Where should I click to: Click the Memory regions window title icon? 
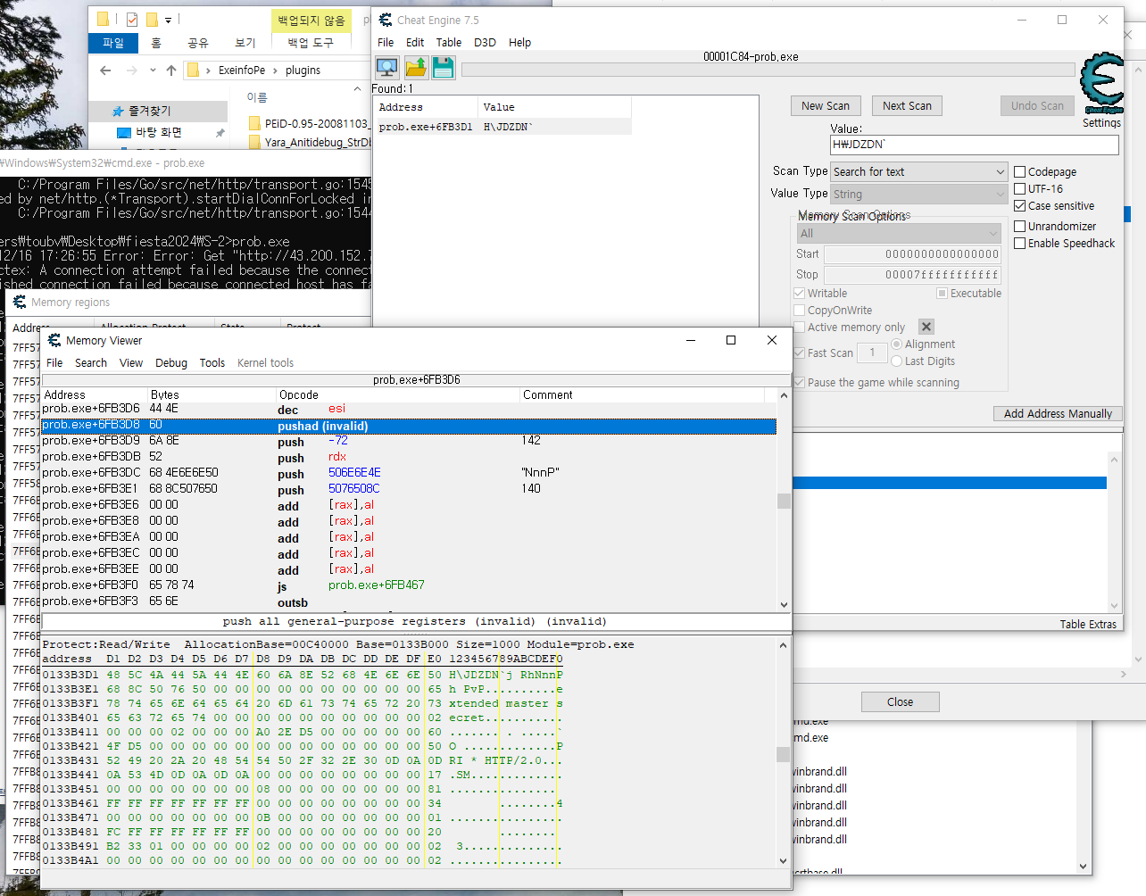pos(20,302)
